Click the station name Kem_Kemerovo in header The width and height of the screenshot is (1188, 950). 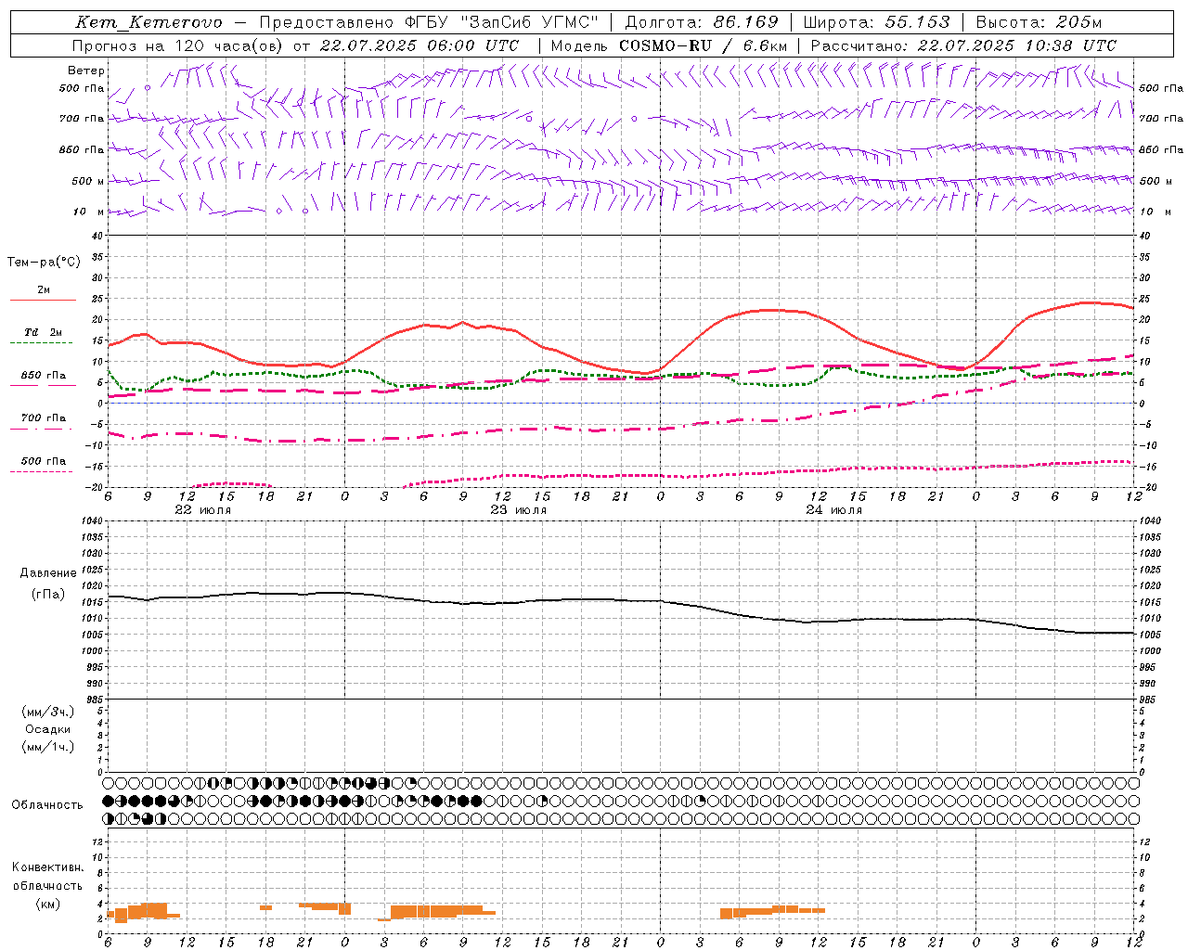pyautogui.click(x=148, y=22)
